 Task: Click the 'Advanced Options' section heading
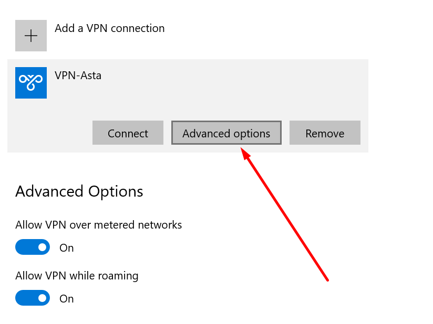click(79, 191)
